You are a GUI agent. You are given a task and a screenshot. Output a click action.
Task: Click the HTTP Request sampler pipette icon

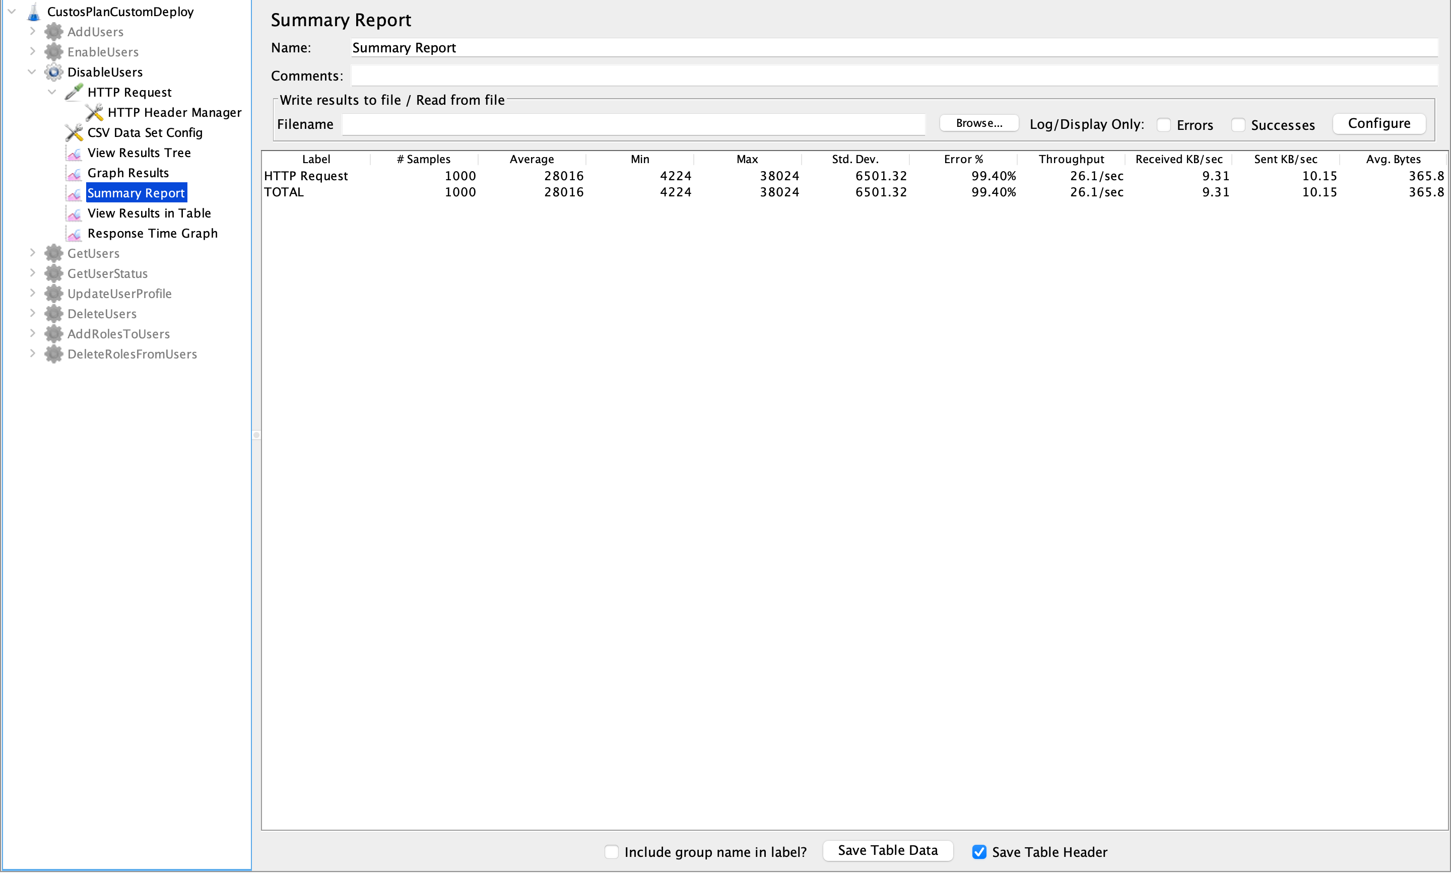click(74, 92)
